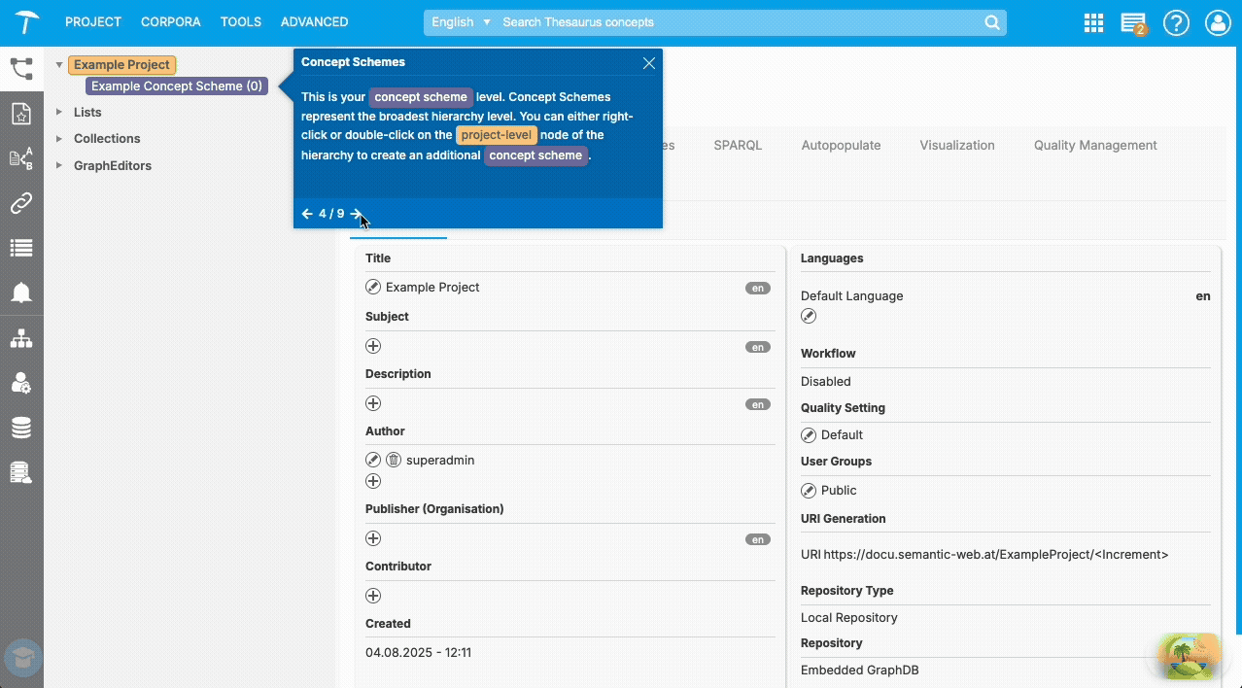This screenshot has height=688, width=1242.
Task: Open the user account profile icon
Action: [x=1218, y=21]
